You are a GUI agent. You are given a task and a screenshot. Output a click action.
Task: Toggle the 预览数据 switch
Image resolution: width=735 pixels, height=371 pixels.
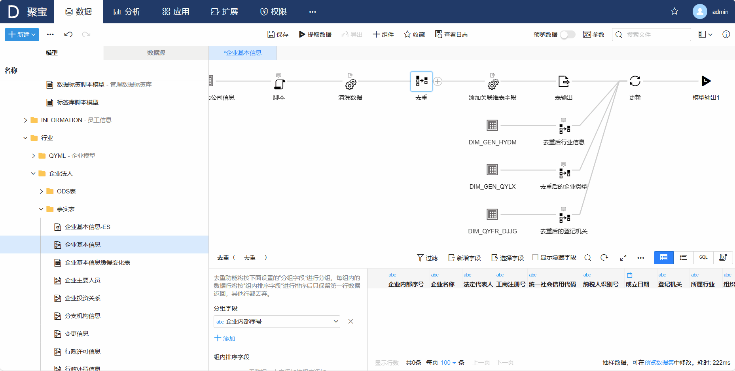[568, 35]
